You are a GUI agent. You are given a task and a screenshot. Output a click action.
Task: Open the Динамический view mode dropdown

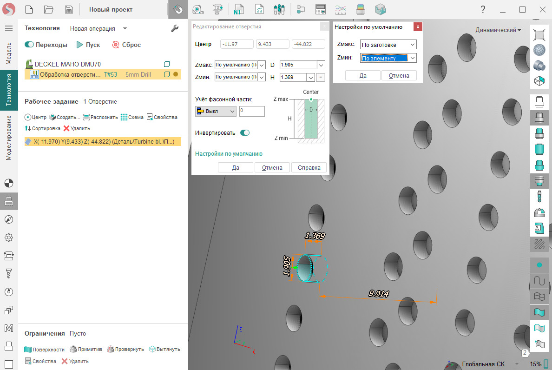(498, 30)
